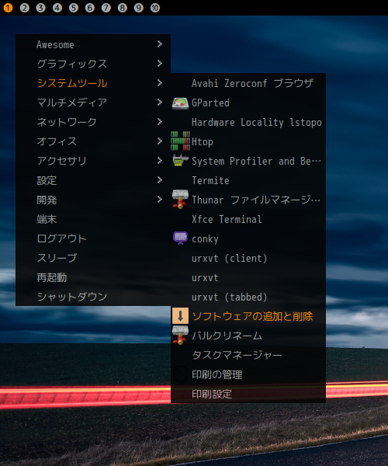Open the 設定 menu entry
Viewport: 388px width, 466px height.
pyautogui.click(x=93, y=180)
